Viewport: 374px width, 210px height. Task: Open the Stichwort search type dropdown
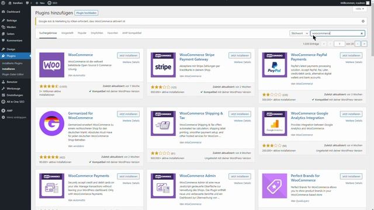coord(299,33)
